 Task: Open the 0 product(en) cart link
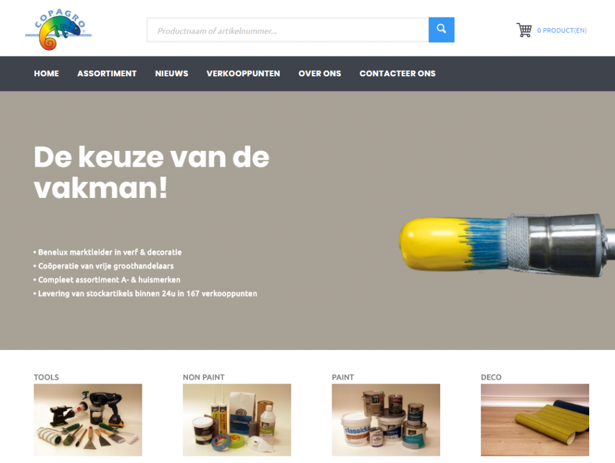pyautogui.click(x=562, y=31)
